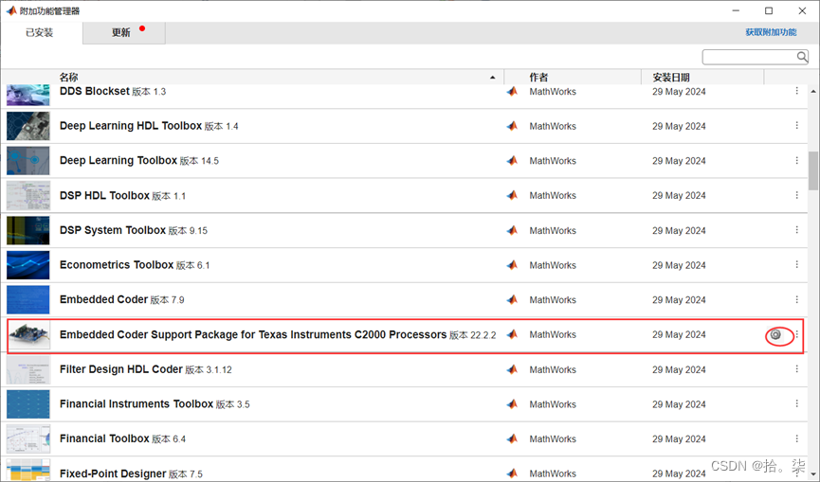The height and width of the screenshot is (482, 820).
Task: Click MathWorks logo in Econometrics Toolbox row
Action: pyautogui.click(x=512, y=265)
